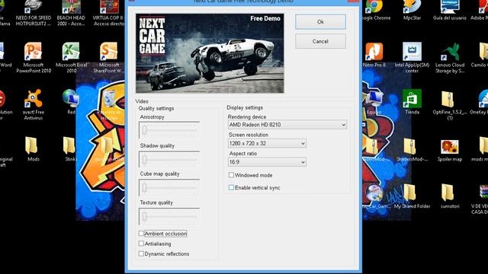Expand the Screen resolution dropdown
Screen dimensions: 488x274
click(267, 143)
